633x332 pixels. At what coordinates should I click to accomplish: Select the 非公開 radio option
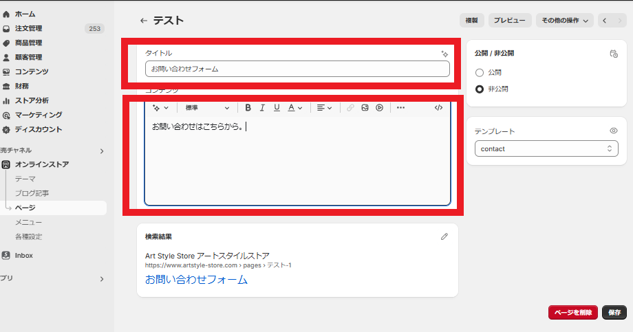[479, 89]
